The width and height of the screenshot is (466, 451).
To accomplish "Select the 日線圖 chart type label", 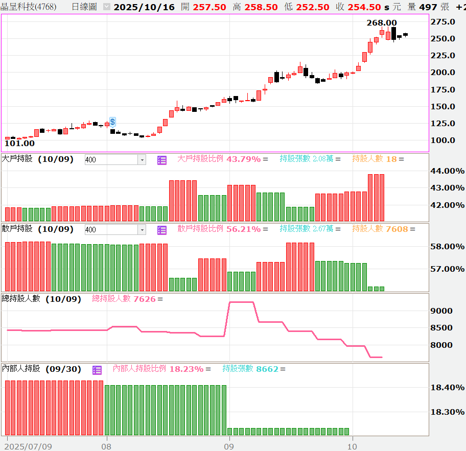I will (84, 7).
